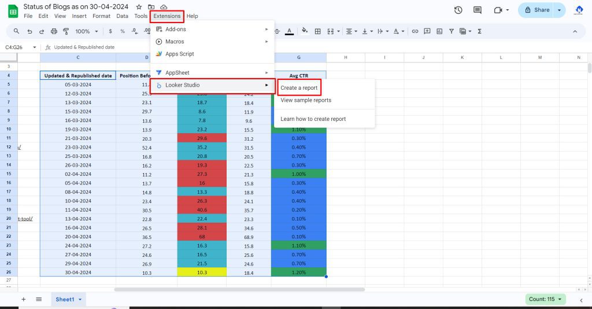Screen dimensions: 592x309
Task: Open the comments icon
Action: pyautogui.click(x=477, y=10)
